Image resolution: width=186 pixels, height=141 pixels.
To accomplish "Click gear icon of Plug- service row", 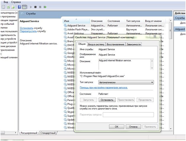I will (65, 104).
